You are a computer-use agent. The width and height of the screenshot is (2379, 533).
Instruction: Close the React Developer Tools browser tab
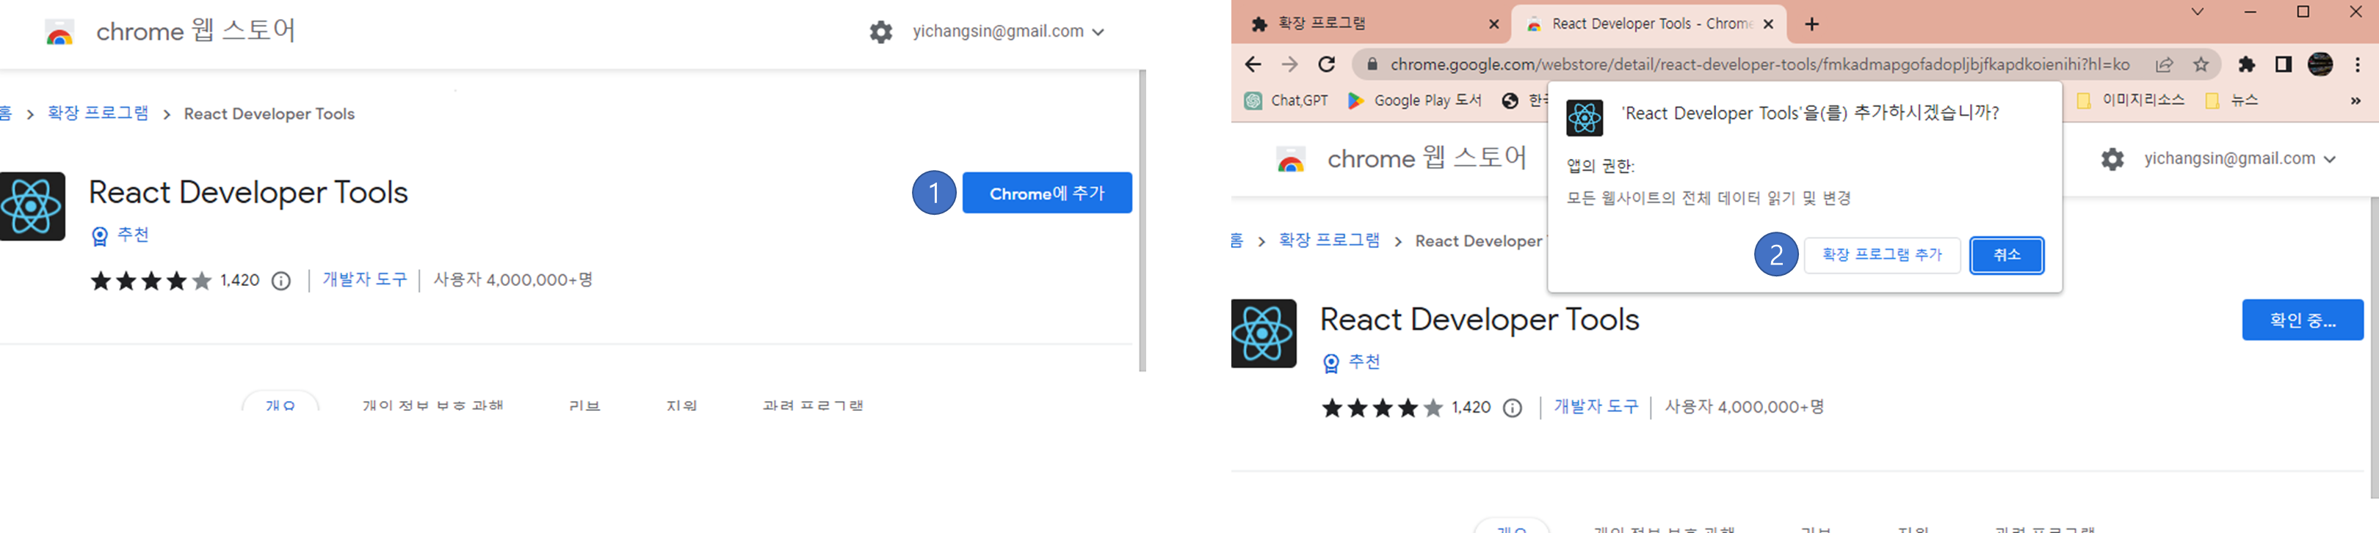click(x=1767, y=25)
